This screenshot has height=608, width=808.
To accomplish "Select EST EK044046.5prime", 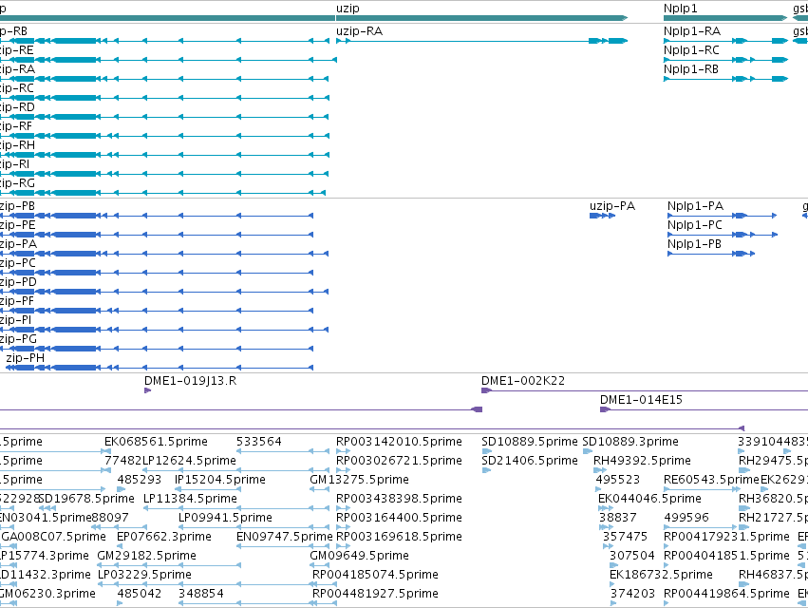I will [649, 499].
